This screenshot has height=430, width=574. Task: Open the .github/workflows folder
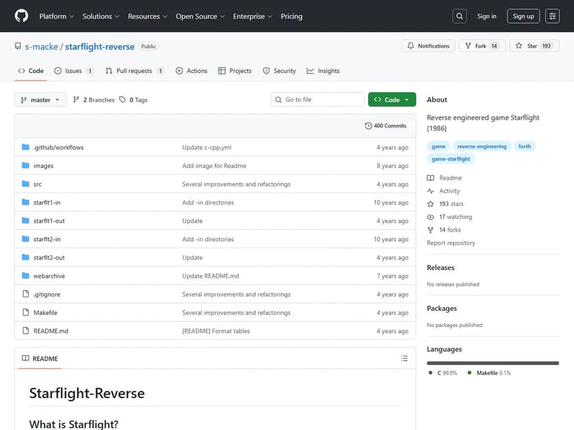(58, 147)
